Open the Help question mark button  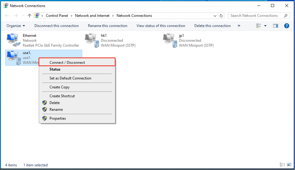tap(286, 26)
